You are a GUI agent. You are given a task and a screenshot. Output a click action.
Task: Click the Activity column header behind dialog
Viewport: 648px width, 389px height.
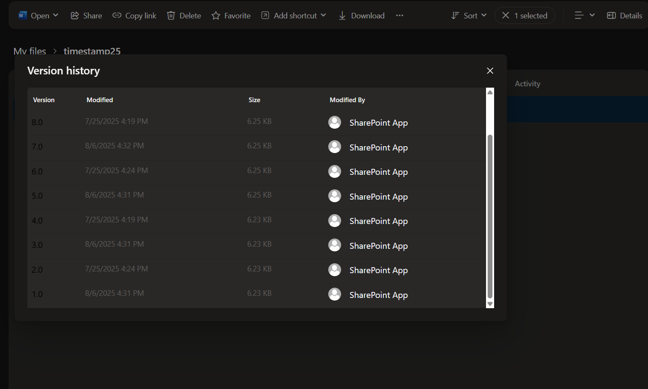pyautogui.click(x=527, y=84)
